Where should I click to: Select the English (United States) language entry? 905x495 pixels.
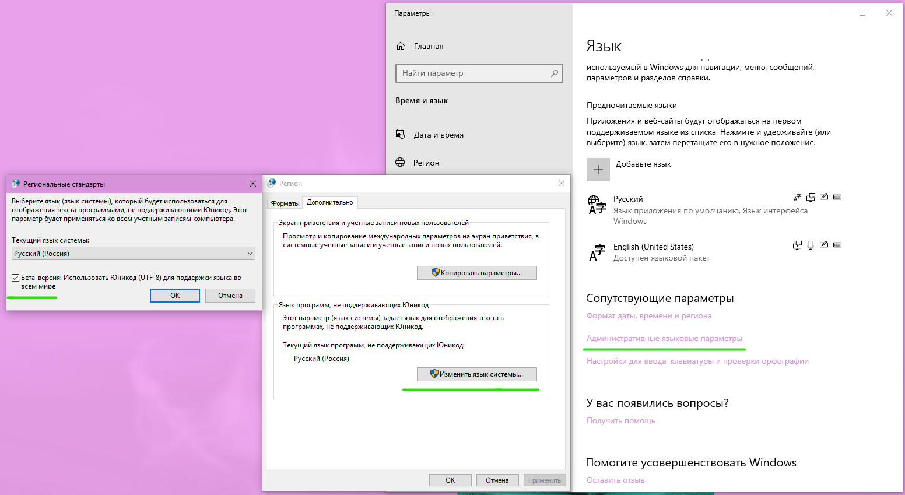pyautogui.click(x=714, y=252)
